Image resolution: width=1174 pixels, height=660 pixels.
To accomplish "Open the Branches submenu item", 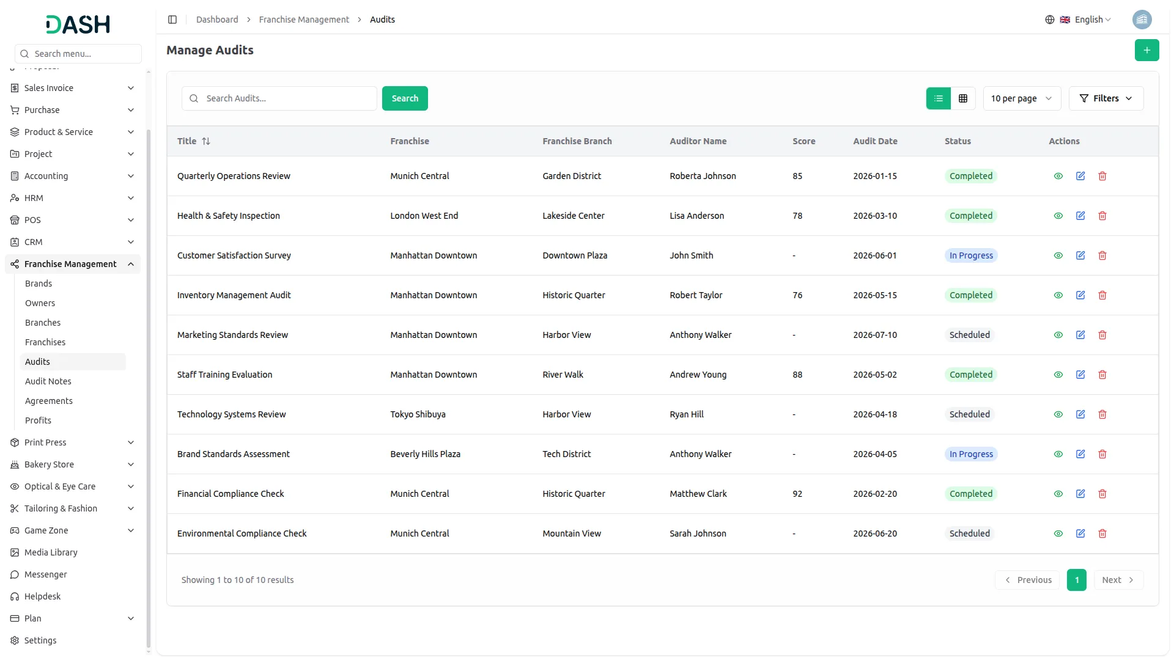I will tap(43, 323).
